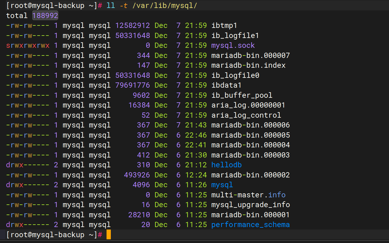Click the filename mariadb-bin.000003
Image resolution: width=389 pixels, height=243 pixels.
click(x=251, y=155)
